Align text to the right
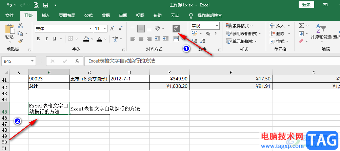The height and width of the screenshot is (151, 340). coord(149,39)
